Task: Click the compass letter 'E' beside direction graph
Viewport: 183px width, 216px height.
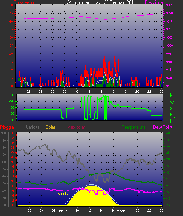Action: [171, 115]
